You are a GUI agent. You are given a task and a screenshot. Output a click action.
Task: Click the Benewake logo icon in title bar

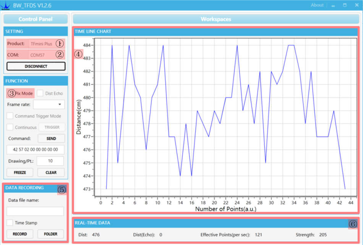(x=5, y=6)
